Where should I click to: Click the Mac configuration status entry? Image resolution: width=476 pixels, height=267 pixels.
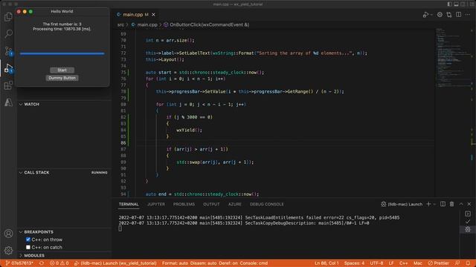[x=418, y=263]
